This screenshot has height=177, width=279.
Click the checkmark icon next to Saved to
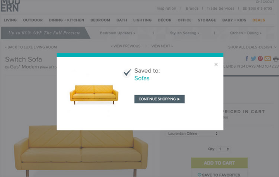127,73
